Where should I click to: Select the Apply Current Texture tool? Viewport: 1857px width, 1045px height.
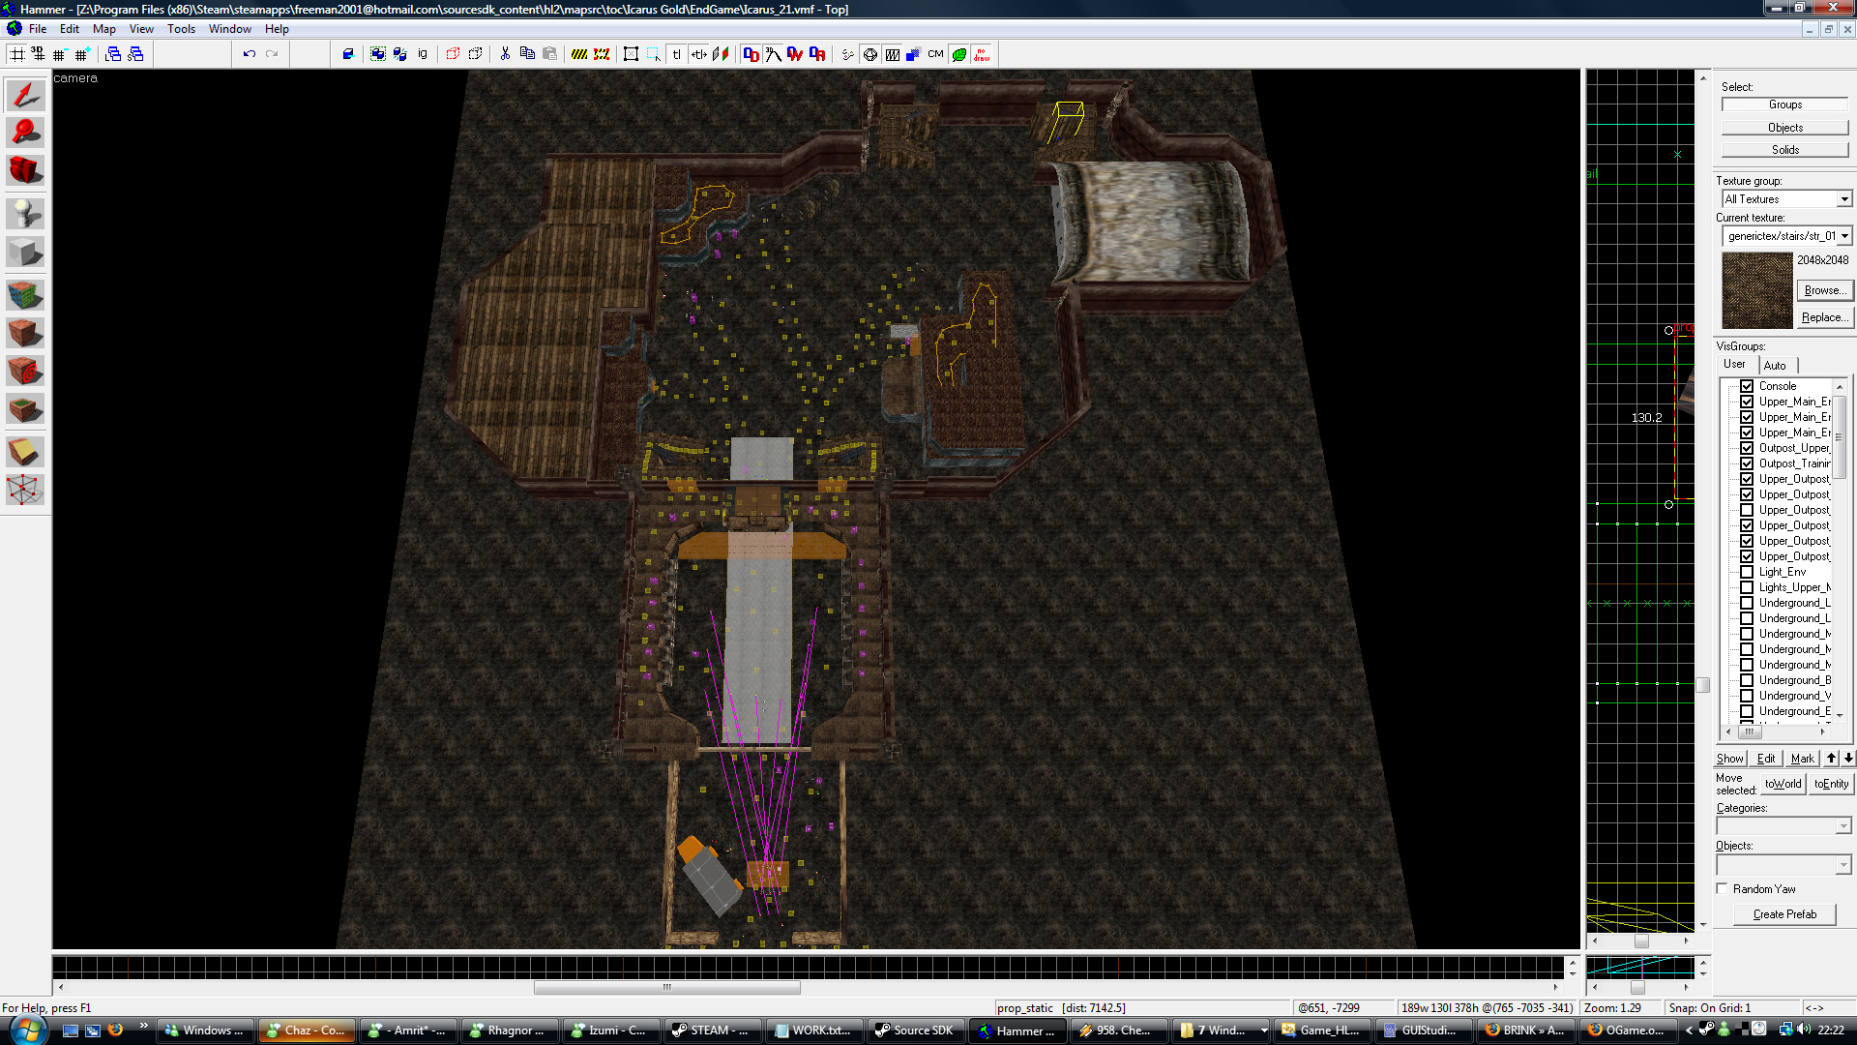25,333
